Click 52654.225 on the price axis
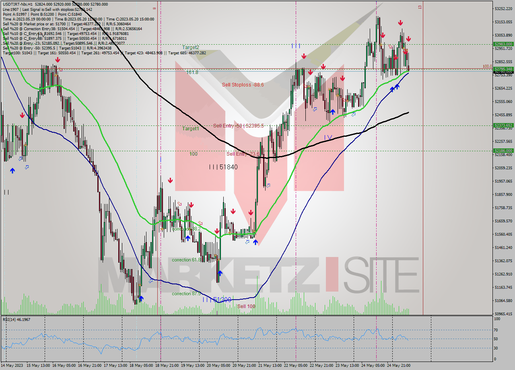 coord(503,88)
